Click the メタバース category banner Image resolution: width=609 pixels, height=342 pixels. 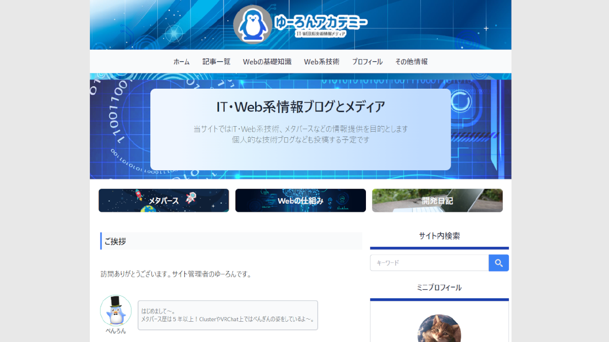(x=163, y=200)
